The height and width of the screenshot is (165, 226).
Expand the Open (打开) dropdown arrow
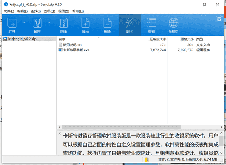coord(24,22)
